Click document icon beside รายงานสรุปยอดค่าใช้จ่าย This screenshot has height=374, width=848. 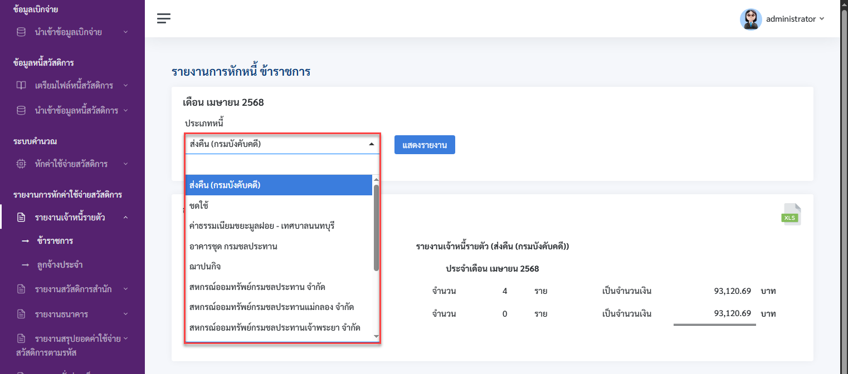coord(21,338)
